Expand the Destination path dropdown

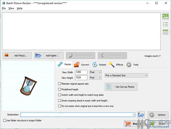click(133, 115)
